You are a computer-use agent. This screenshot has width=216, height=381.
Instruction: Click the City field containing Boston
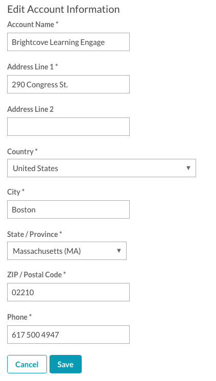point(68,209)
